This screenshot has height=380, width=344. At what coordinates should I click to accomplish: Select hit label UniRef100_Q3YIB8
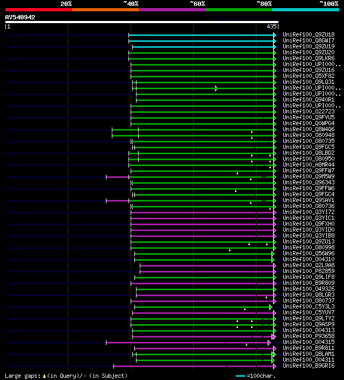[309, 235]
